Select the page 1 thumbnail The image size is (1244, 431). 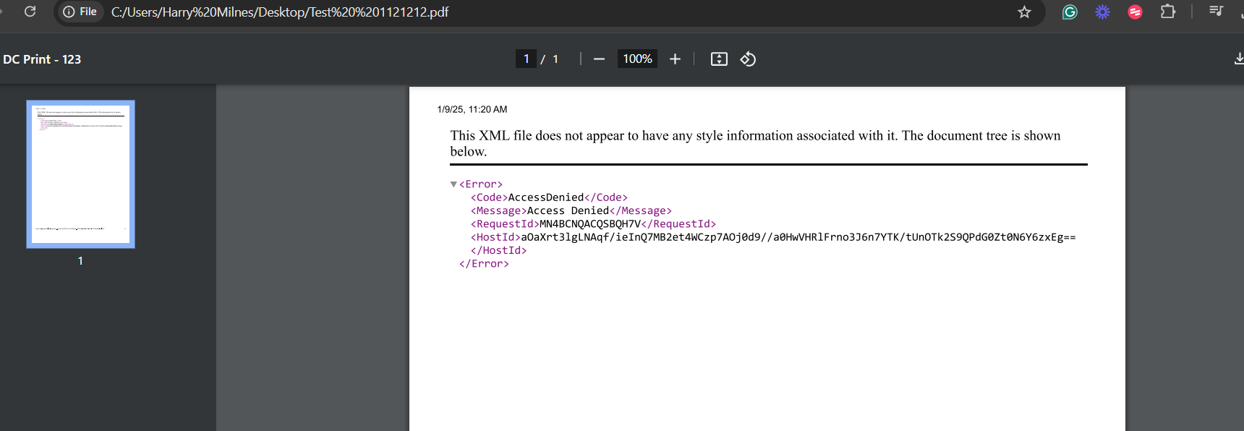80,174
